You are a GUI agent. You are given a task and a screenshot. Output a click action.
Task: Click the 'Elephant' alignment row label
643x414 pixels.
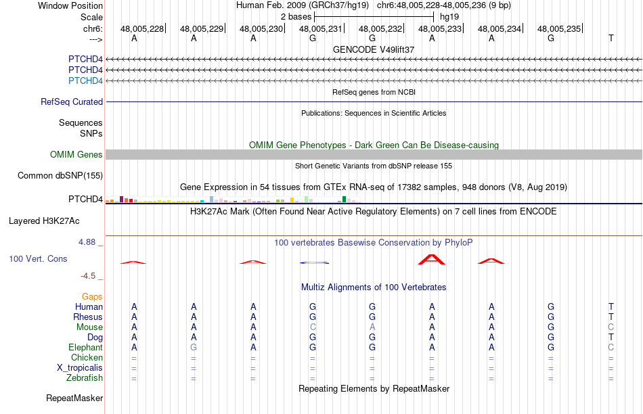[x=85, y=347]
